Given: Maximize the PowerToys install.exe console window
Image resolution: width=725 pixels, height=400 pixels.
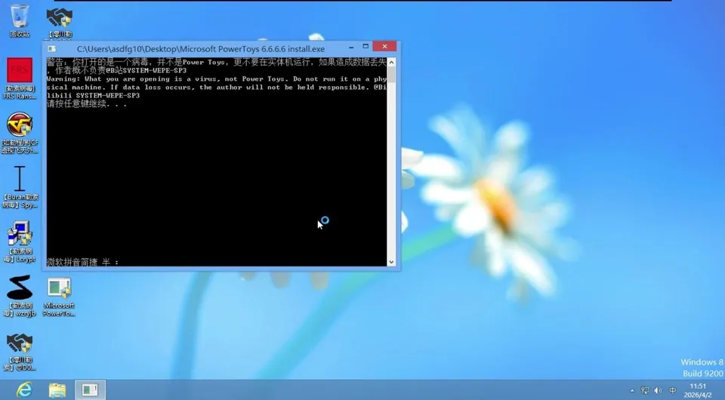Looking at the screenshot, I should pos(366,47).
